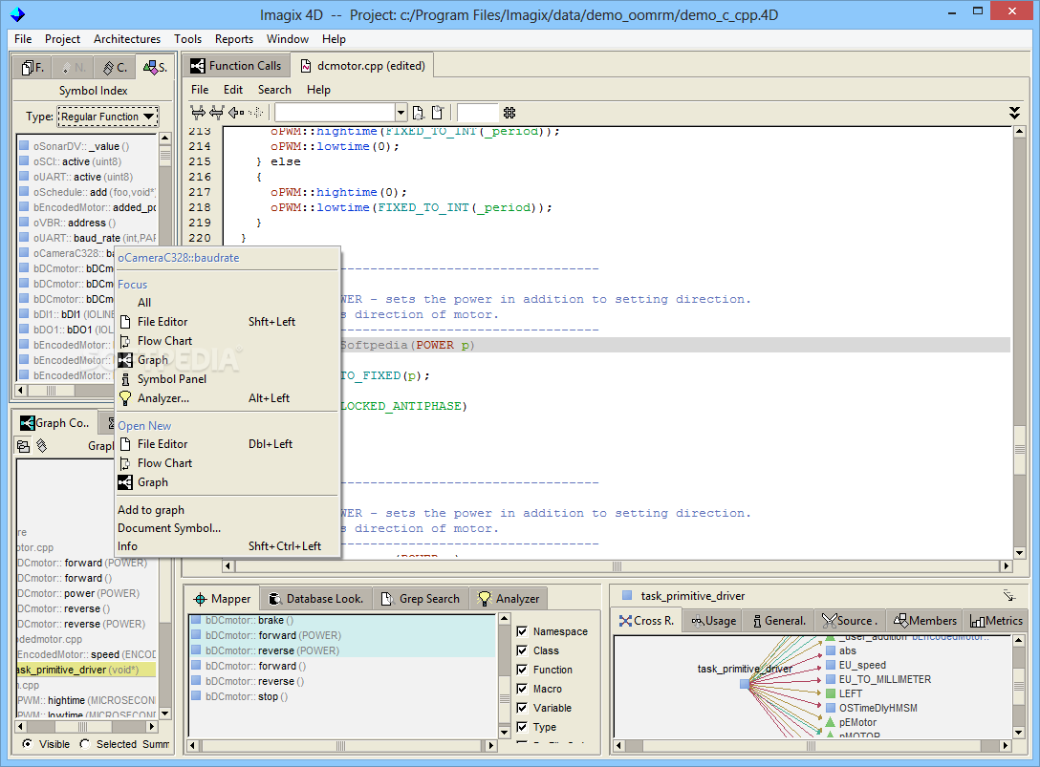Open the Graph Control tab
Image resolution: width=1040 pixels, height=767 pixels.
54,423
